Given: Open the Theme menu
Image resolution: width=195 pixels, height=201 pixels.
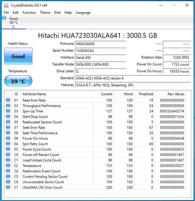Looking at the screenshot, I should click(x=45, y=13).
